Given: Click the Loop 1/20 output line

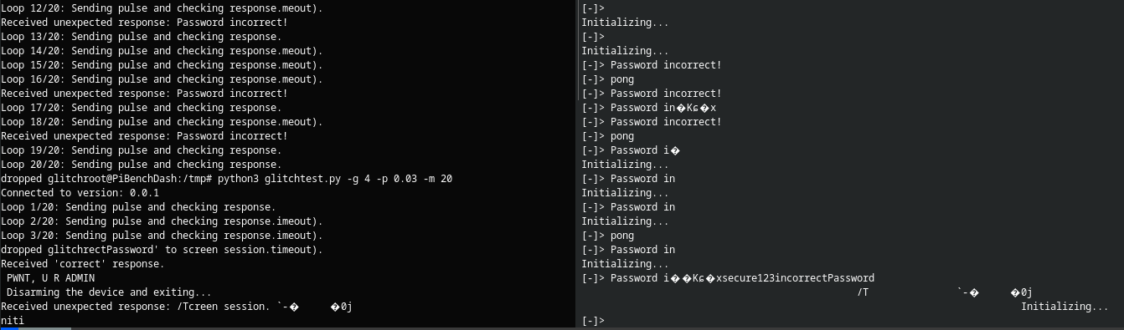Looking at the screenshot, I should 138,207.
